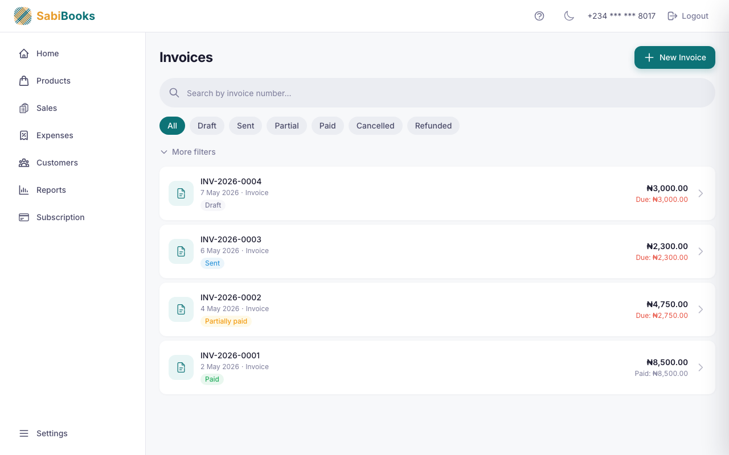Click the ₦4,750.00 total amount
This screenshot has width=729, height=455.
coord(667,304)
